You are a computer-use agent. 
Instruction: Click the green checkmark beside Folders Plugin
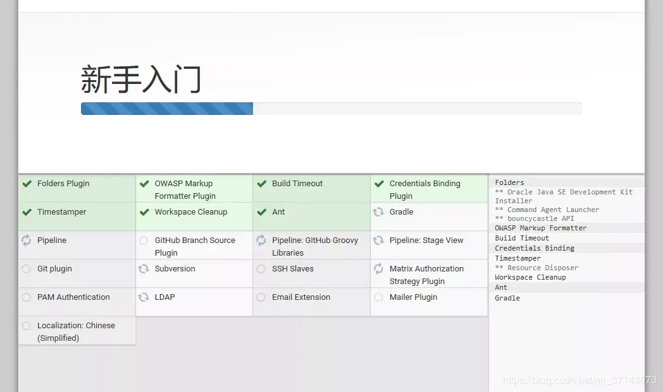point(27,184)
